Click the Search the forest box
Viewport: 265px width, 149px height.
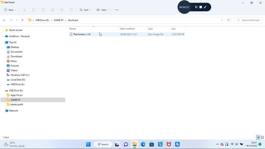click(248, 20)
